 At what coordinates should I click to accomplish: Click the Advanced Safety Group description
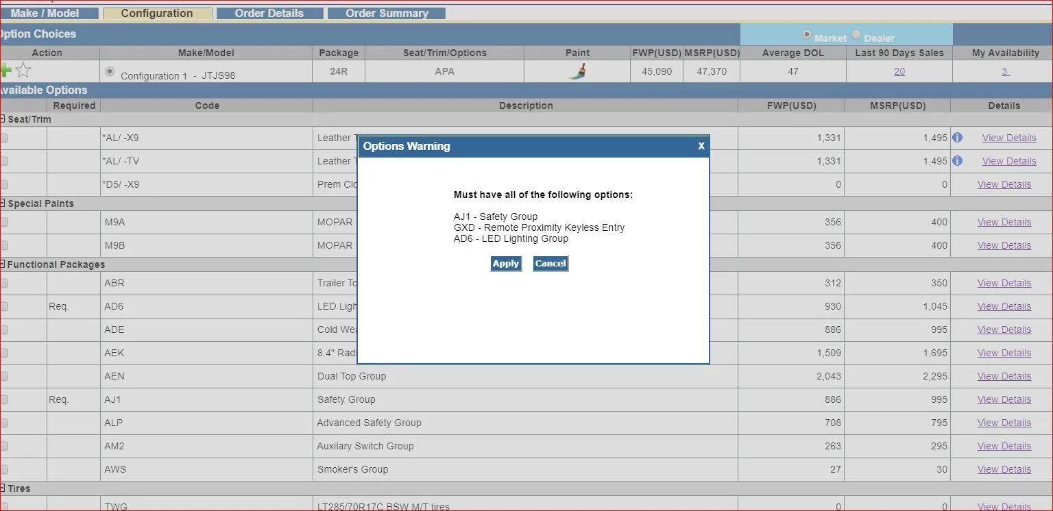point(369,423)
